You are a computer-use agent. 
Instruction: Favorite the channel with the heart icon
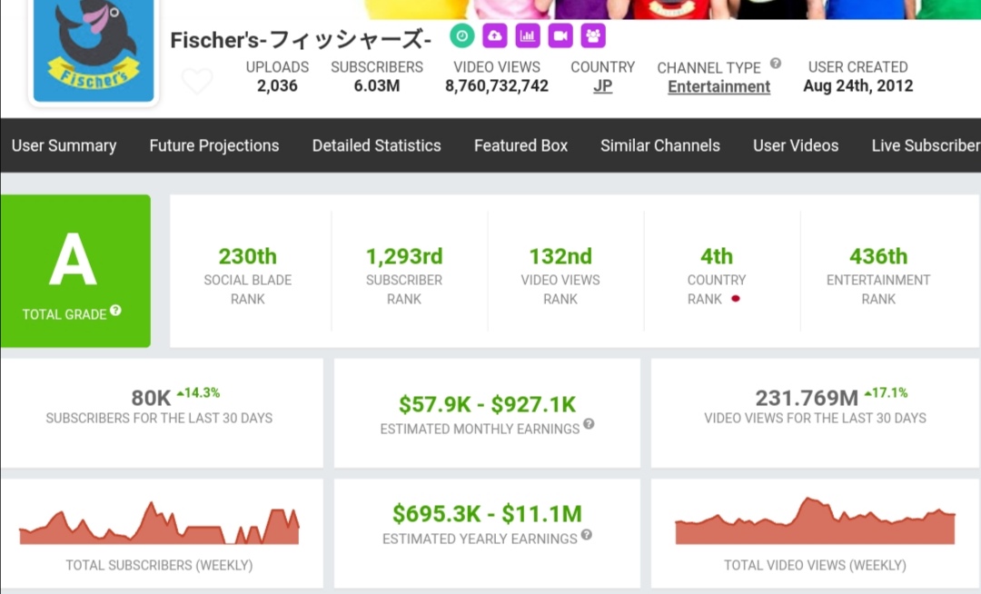click(197, 81)
